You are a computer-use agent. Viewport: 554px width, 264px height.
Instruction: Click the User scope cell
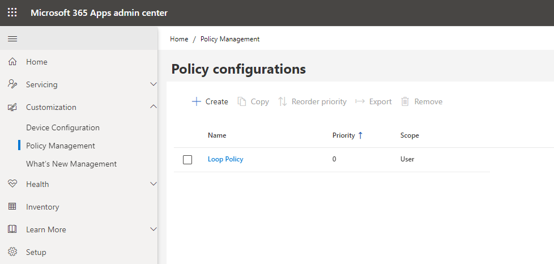click(407, 159)
